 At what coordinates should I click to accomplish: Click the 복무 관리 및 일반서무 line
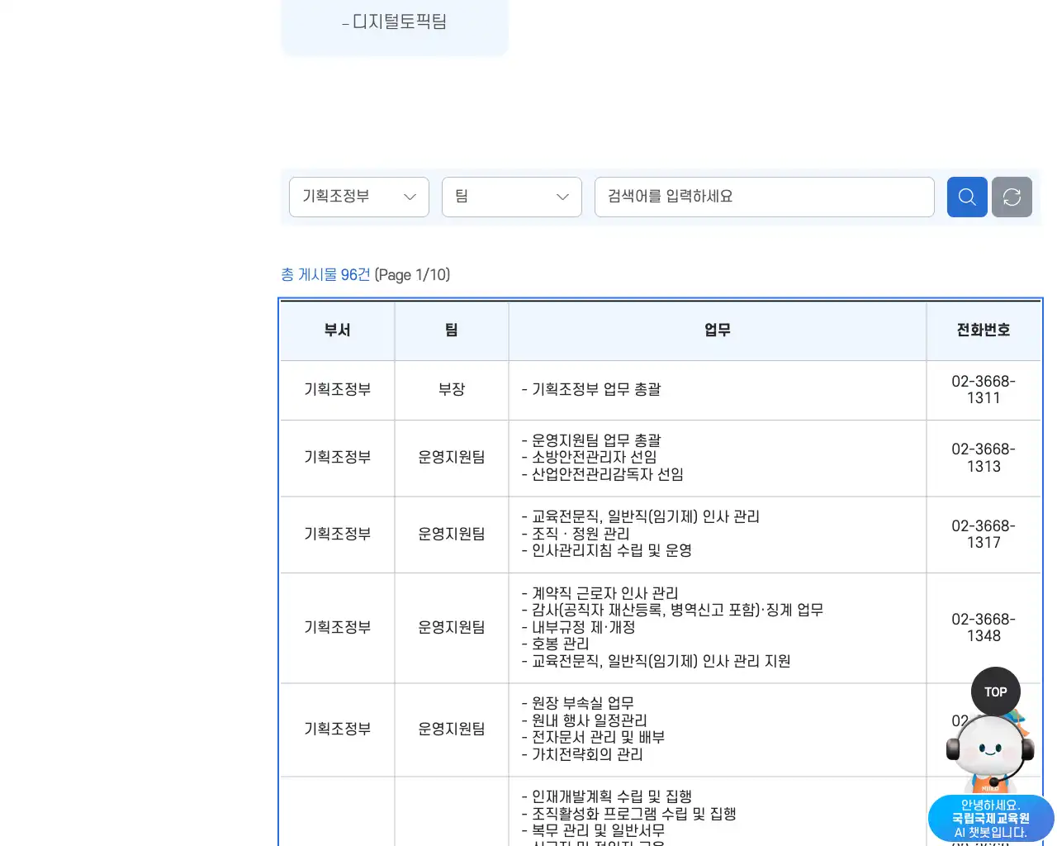(x=593, y=830)
